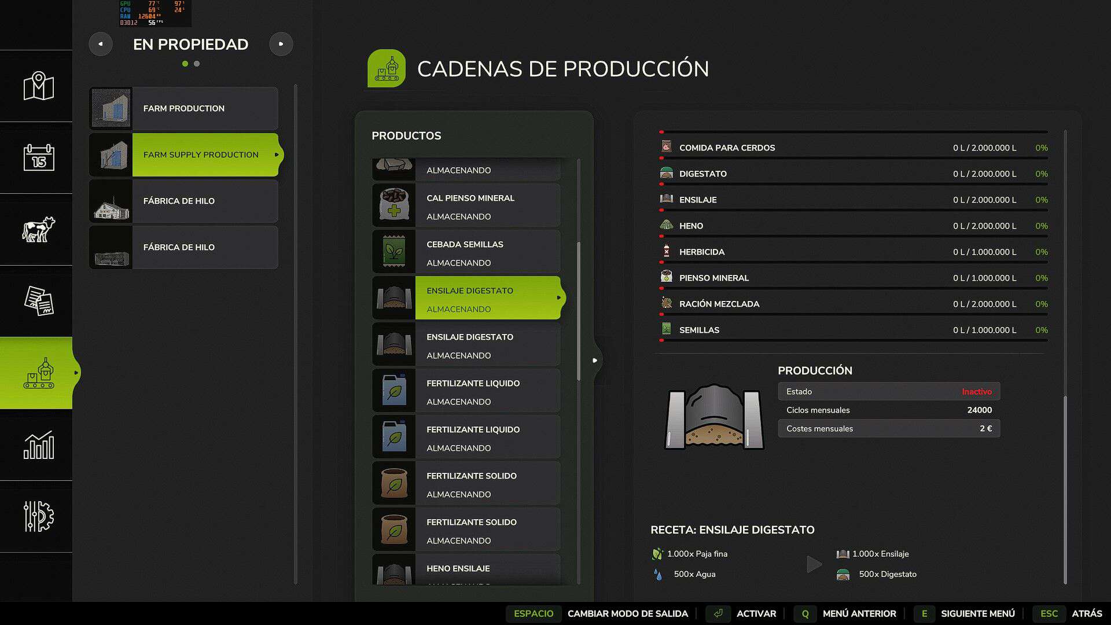The width and height of the screenshot is (1111, 625).
Task: Open the map icon in sidebar
Action: click(x=38, y=86)
